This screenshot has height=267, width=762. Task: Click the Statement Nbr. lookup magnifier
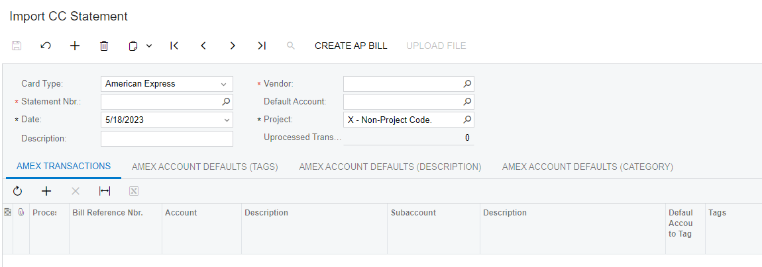coord(226,102)
